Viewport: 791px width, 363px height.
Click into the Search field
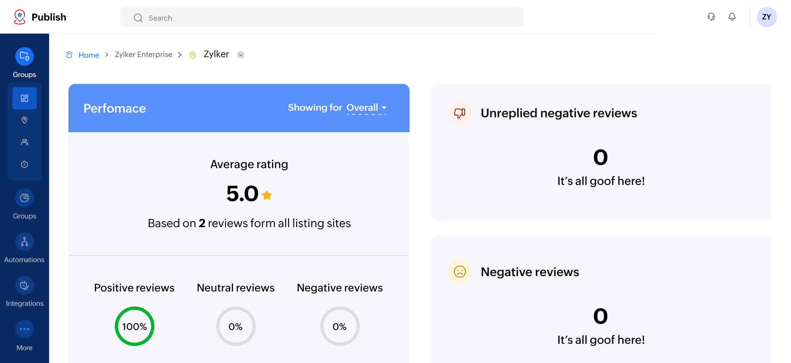pyautogui.click(x=321, y=17)
